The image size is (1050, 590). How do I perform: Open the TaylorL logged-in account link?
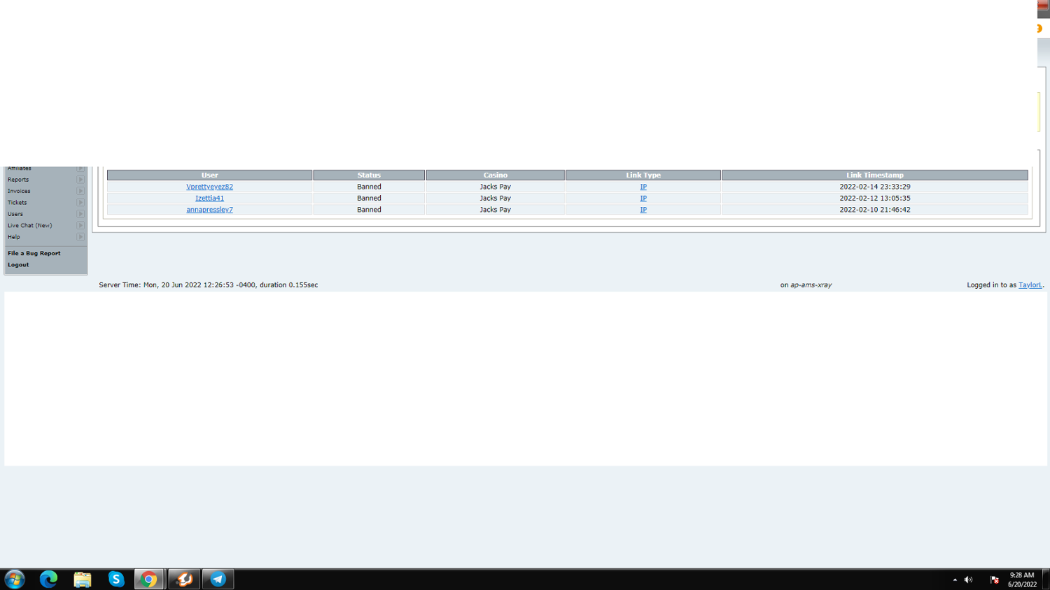(x=1030, y=285)
